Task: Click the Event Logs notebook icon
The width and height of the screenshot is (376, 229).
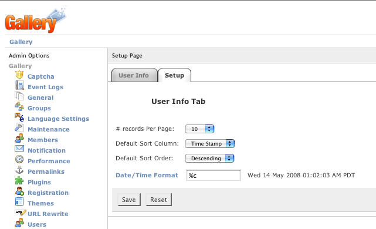Action: point(19,86)
